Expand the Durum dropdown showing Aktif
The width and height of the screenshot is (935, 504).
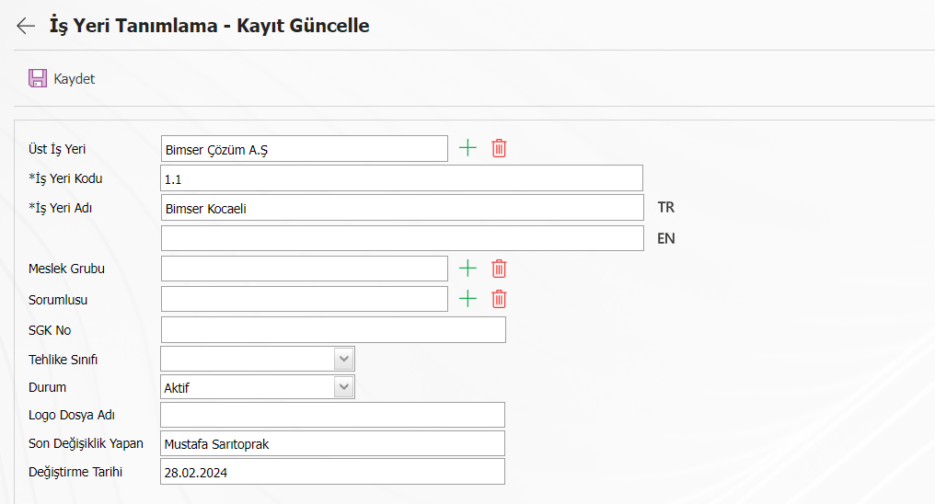point(258,386)
